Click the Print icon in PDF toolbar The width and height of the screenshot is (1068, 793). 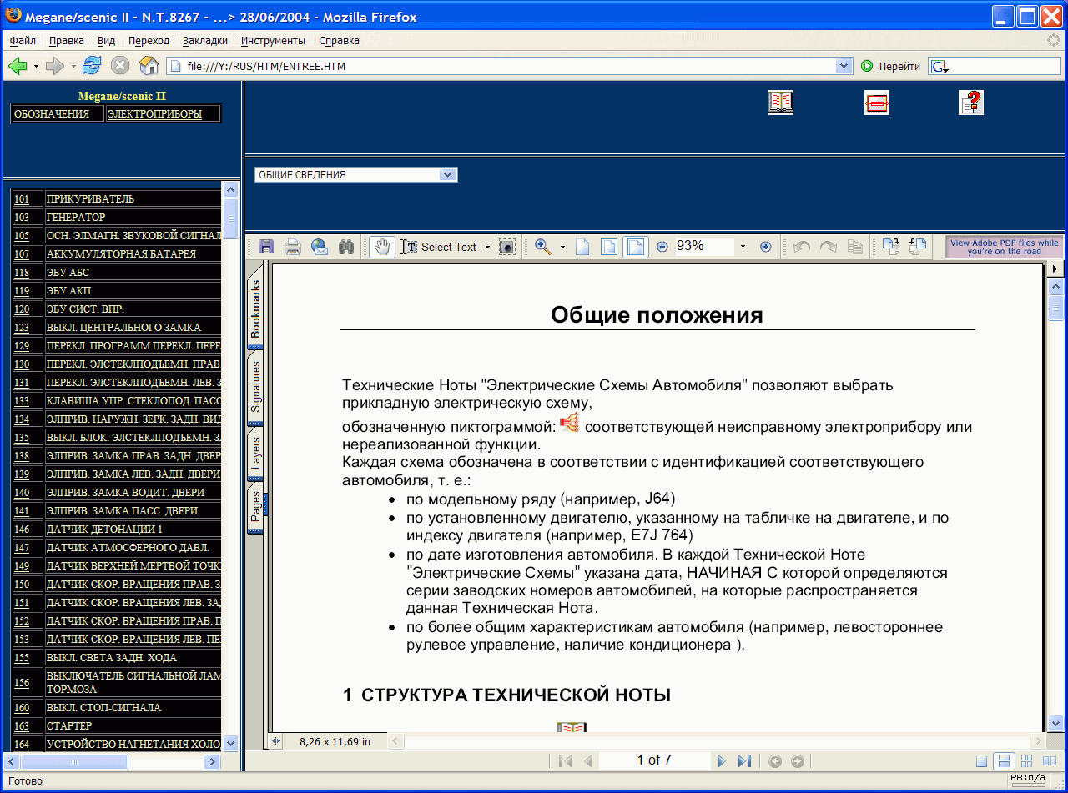pyautogui.click(x=293, y=247)
